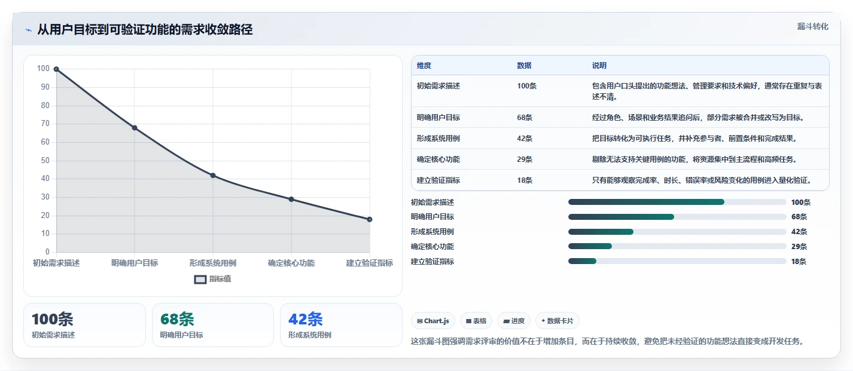Click the page title 从用户目标到可验证功能的需求收敛路径
This screenshot has width=853, height=371.
145,30
